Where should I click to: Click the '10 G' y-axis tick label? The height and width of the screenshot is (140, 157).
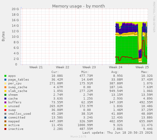15,37
